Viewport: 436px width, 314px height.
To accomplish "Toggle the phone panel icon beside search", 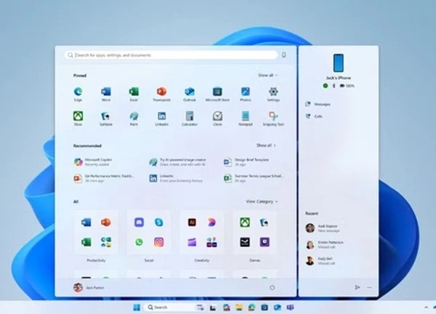I will [283, 55].
